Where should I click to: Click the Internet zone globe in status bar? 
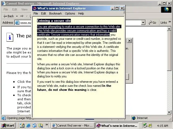[x=134, y=118]
